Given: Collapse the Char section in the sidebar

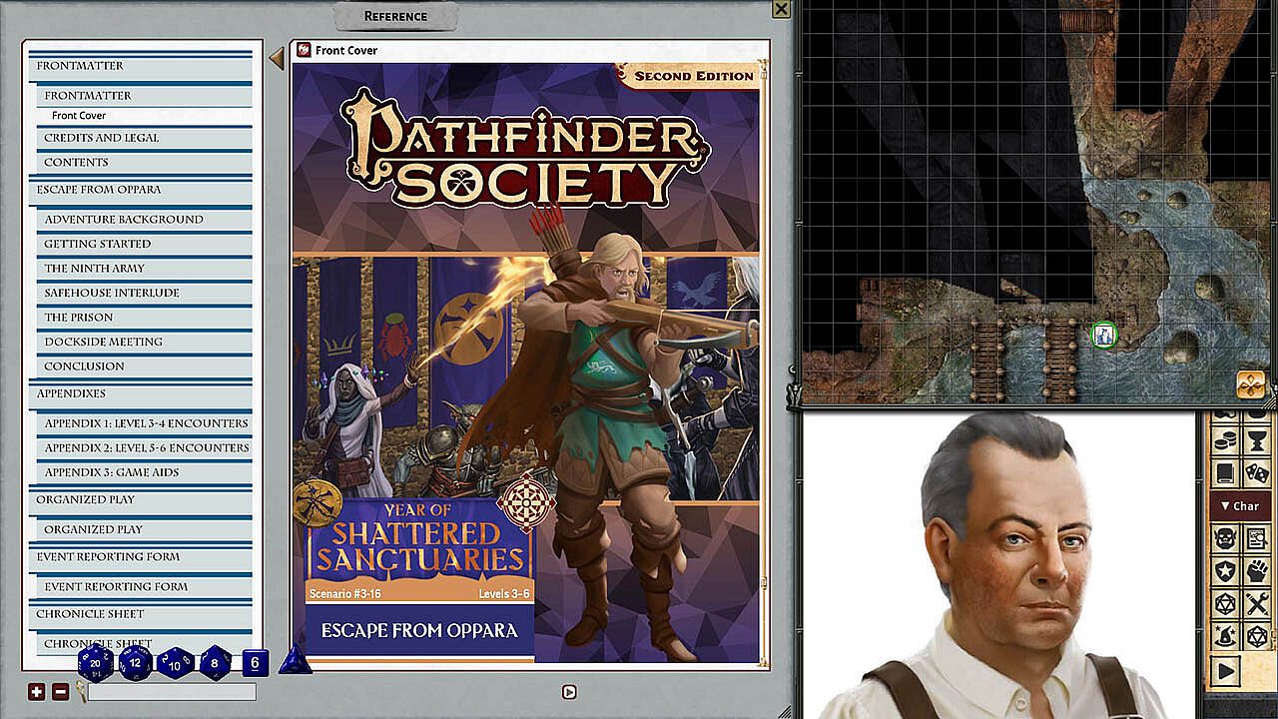Looking at the screenshot, I should click(x=1241, y=505).
